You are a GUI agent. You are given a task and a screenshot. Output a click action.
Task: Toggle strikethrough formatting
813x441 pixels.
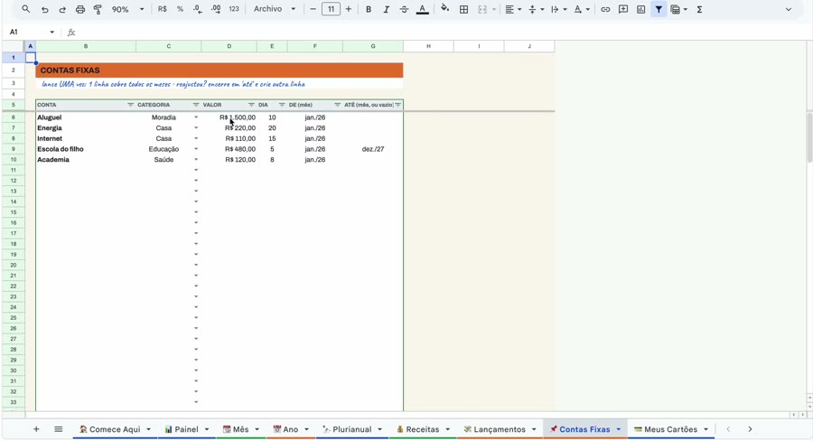[404, 9]
